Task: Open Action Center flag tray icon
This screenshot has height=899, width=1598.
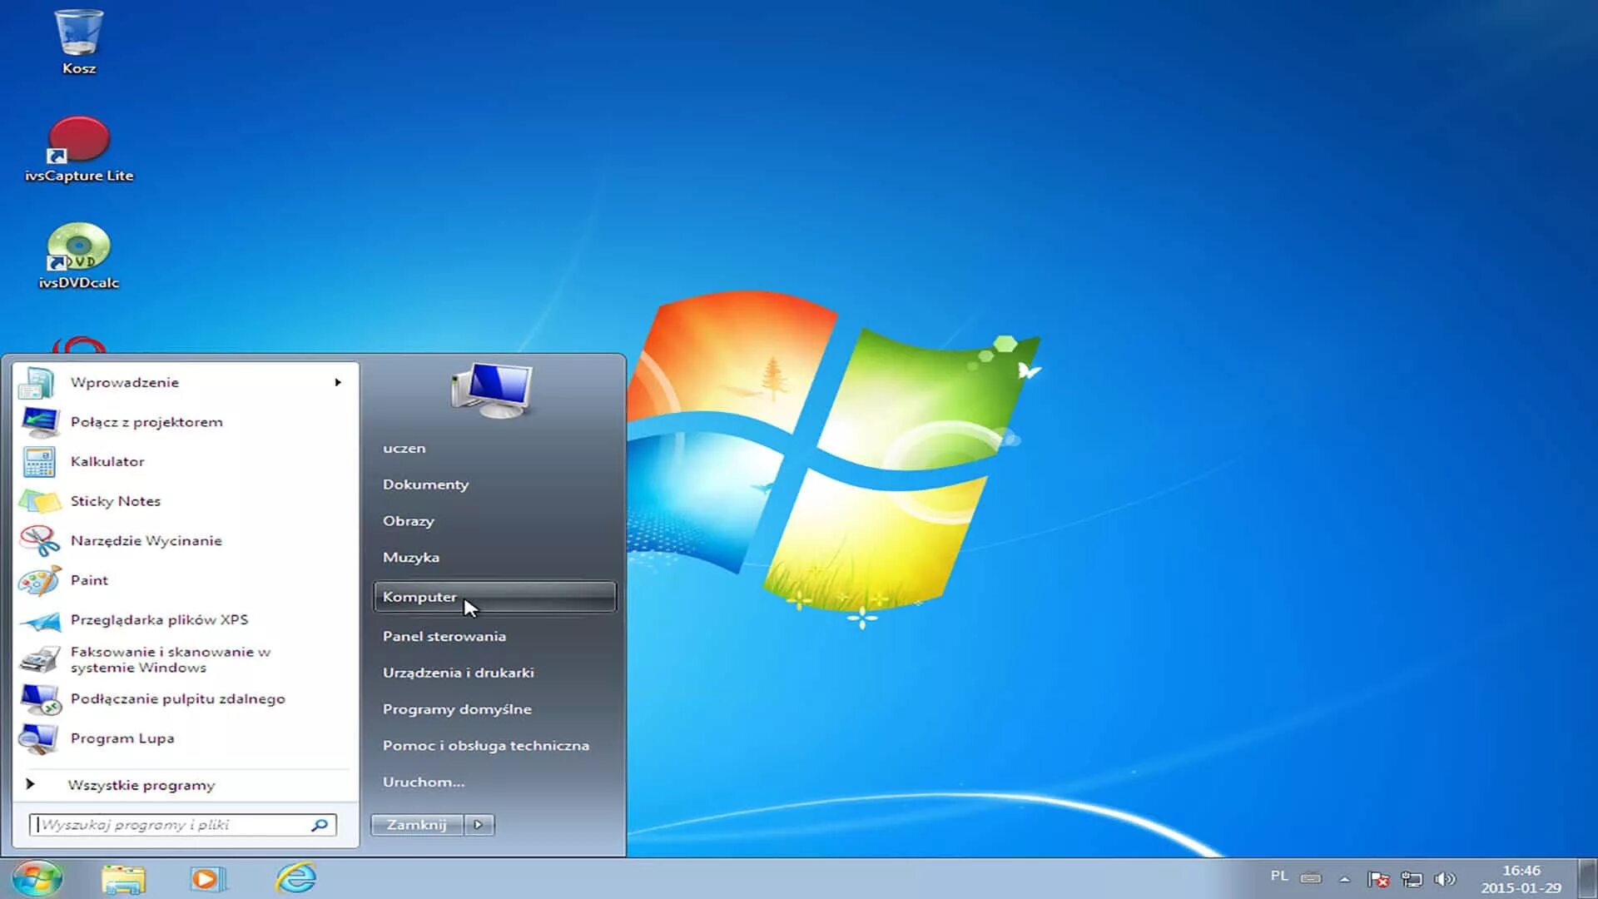Action: [1378, 879]
